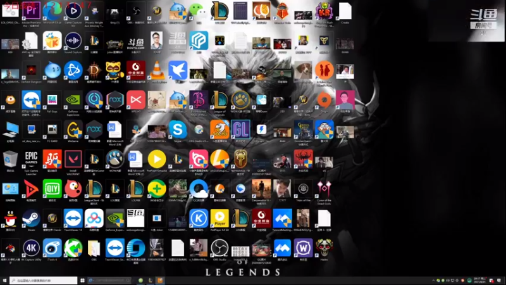Launch OBS Studio shortcut
The width and height of the screenshot is (506, 285).
219,248
